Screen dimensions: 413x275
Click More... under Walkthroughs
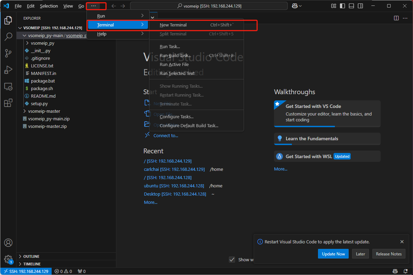pos(280,169)
